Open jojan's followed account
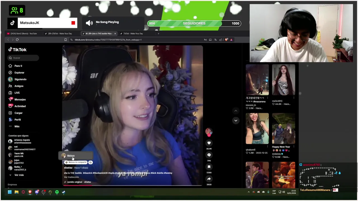 point(16,161)
